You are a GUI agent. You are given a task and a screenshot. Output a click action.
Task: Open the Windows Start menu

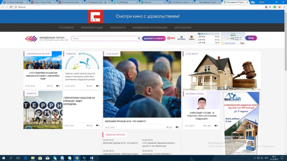point(3,158)
